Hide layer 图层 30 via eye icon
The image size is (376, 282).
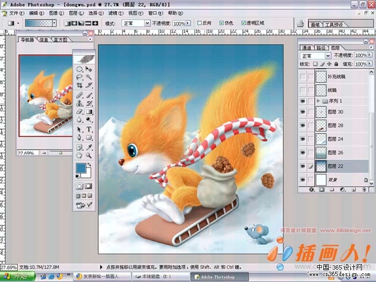pos(303,112)
